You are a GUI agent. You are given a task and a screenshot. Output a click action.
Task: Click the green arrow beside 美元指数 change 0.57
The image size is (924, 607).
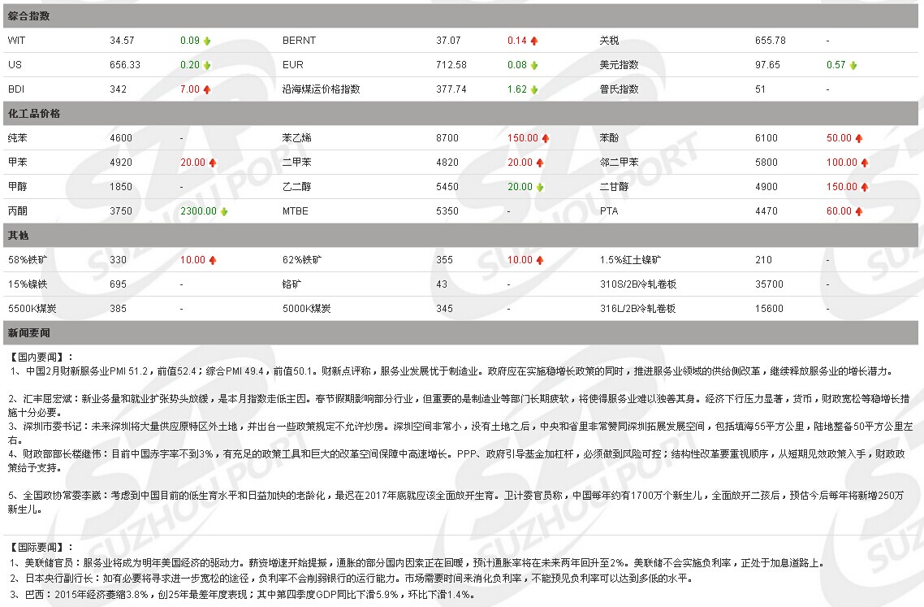point(853,66)
